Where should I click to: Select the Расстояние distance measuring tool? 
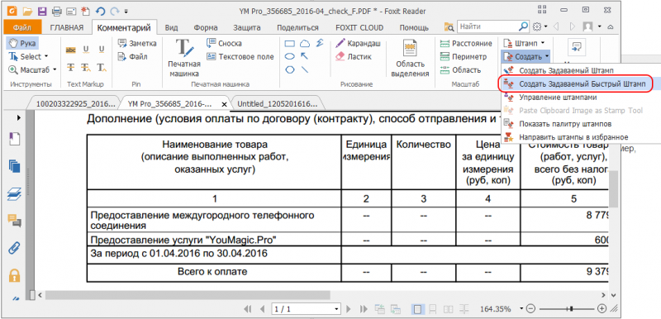[465, 44]
